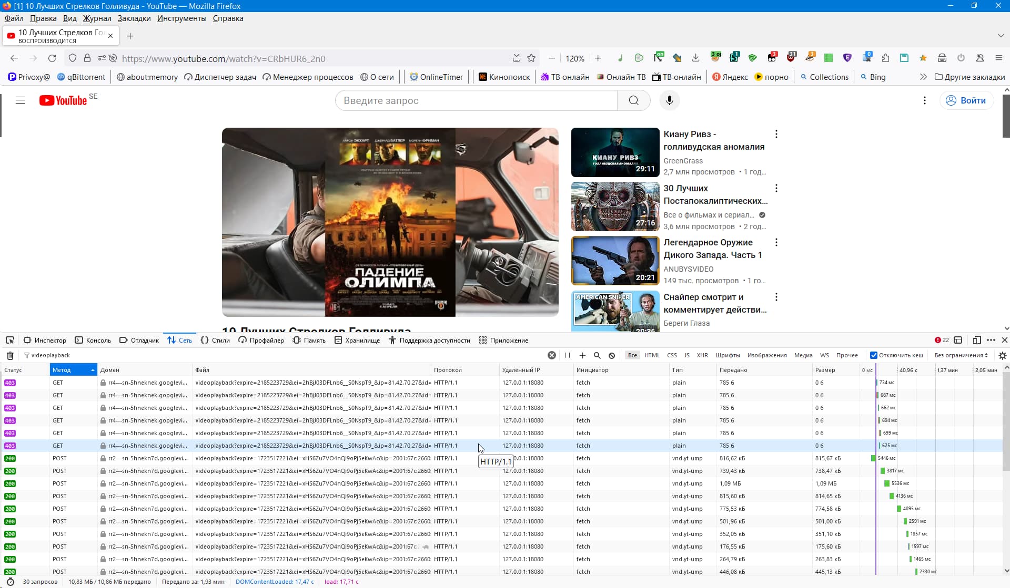The image size is (1010, 588).
Task: Open the Инструменты menu
Action: coord(181,18)
